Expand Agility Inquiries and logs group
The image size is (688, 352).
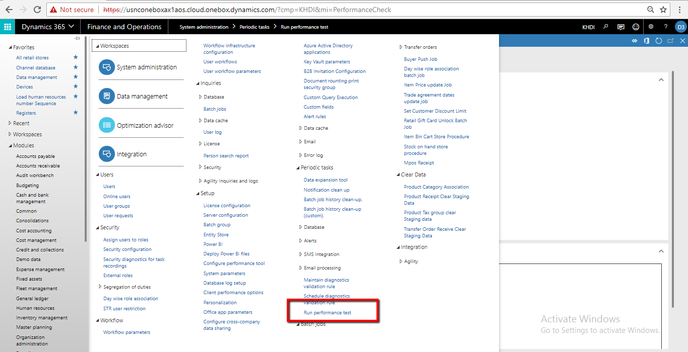(x=200, y=181)
